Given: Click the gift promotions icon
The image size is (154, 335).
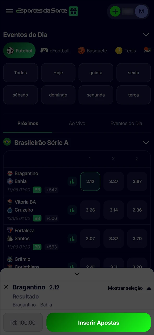Looking at the screenshot, I should (x=73, y=11).
